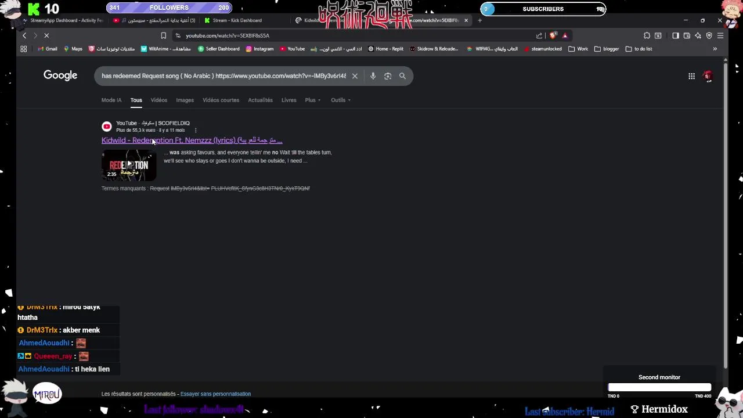Image resolution: width=743 pixels, height=418 pixels.
Task: Open the Kidwild - Redemption result link
Action: pos(192,140)
